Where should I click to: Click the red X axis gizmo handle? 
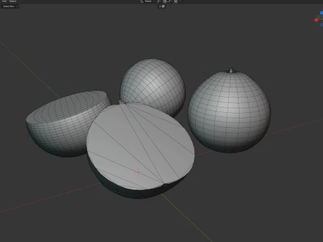click(316, 20)
